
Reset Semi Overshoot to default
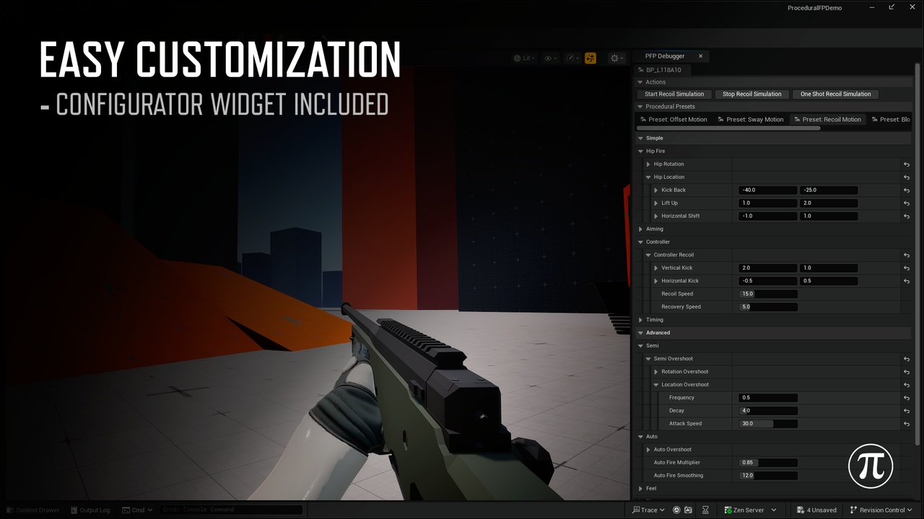(x=907, y=359)
